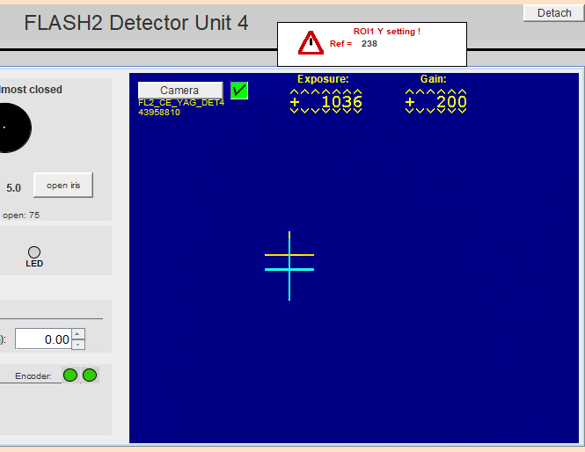585x452 pixels.
Task: Click the Encoder: label
Action: (33, 375)
